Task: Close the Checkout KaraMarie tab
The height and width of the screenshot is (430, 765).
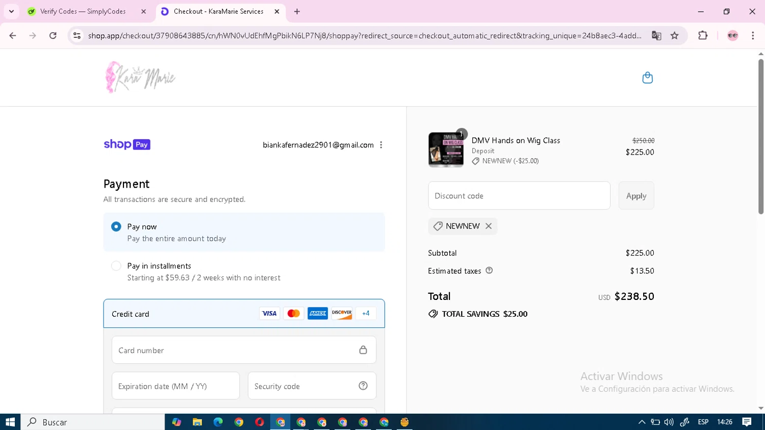Action: coord(277,11)
